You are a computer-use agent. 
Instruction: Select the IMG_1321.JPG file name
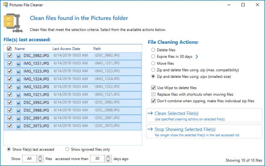pos(36,94)
